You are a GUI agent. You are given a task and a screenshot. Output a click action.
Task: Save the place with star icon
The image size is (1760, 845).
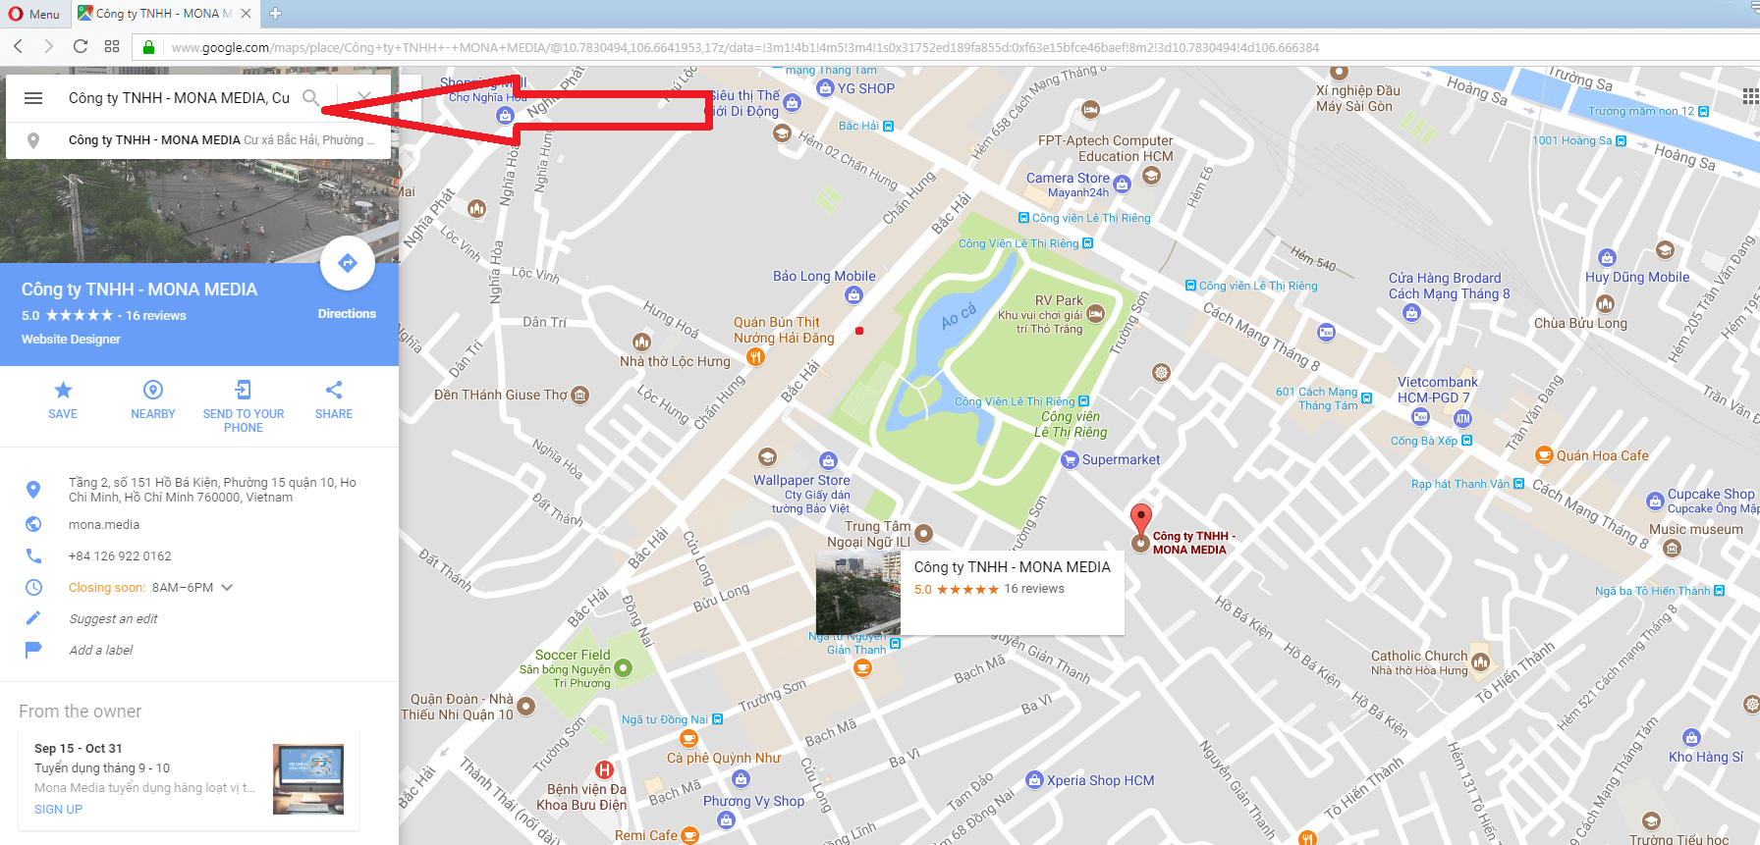pyautogui.click(x=63, y=390)
